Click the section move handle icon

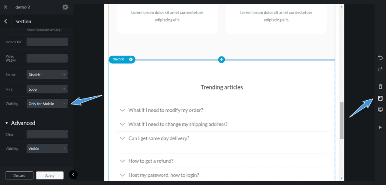pos(221,60)
